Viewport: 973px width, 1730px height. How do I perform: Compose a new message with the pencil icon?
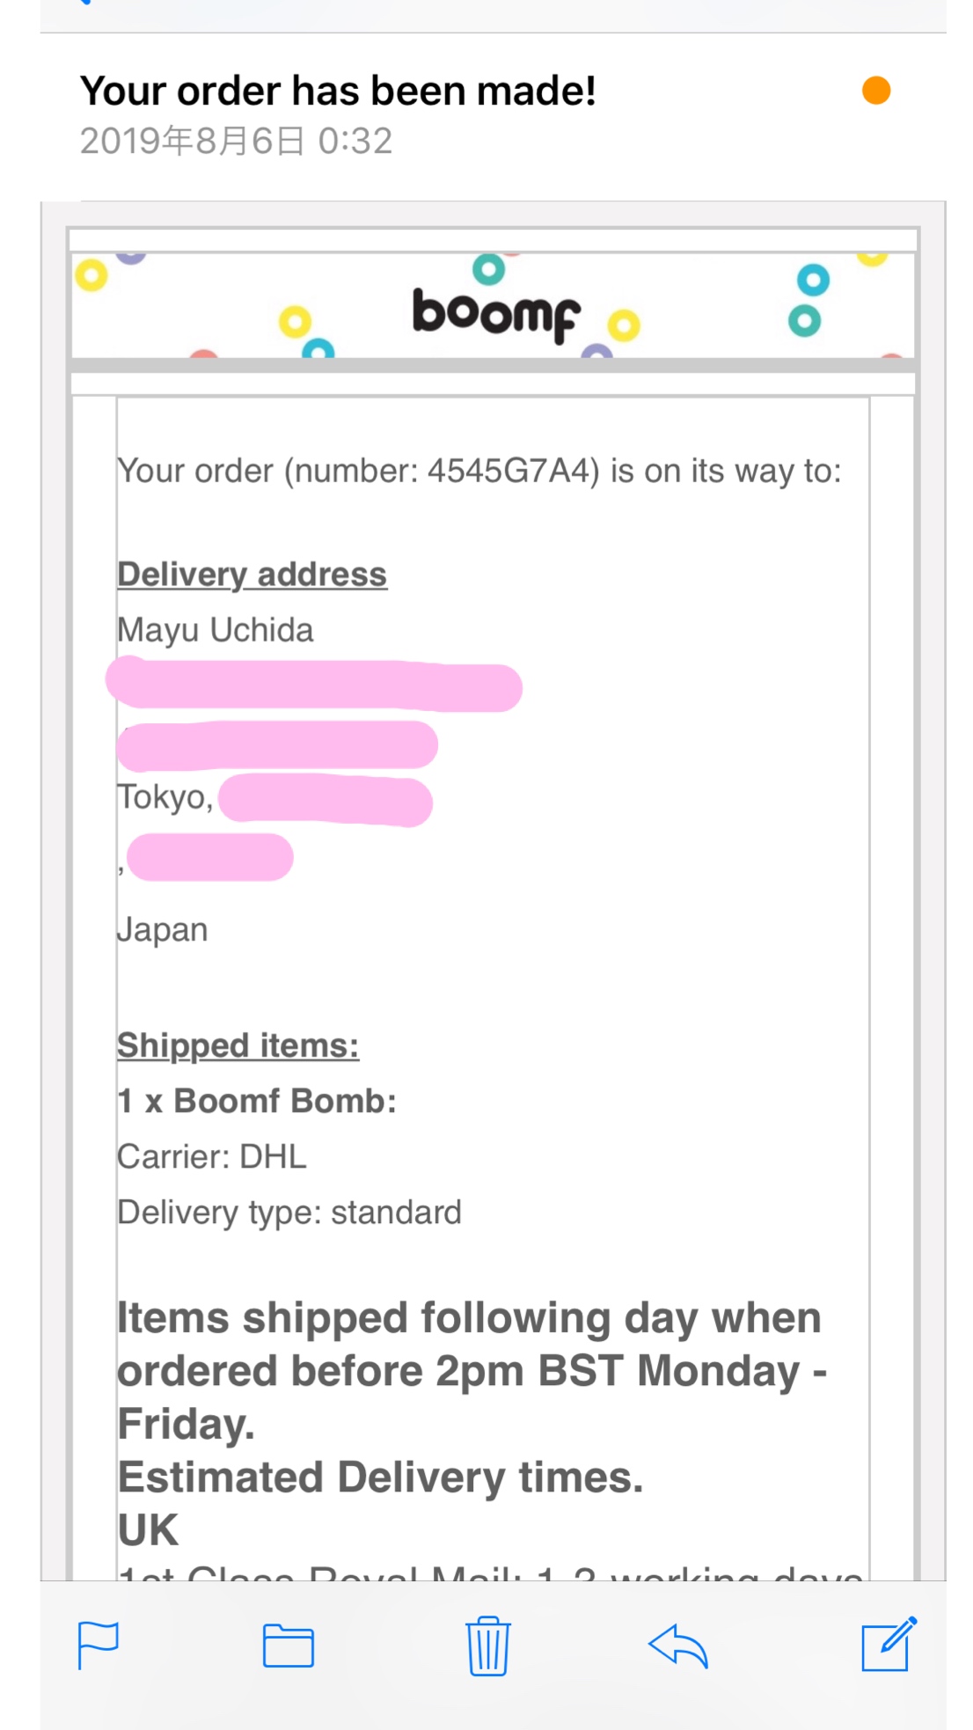click(889, 1644)
